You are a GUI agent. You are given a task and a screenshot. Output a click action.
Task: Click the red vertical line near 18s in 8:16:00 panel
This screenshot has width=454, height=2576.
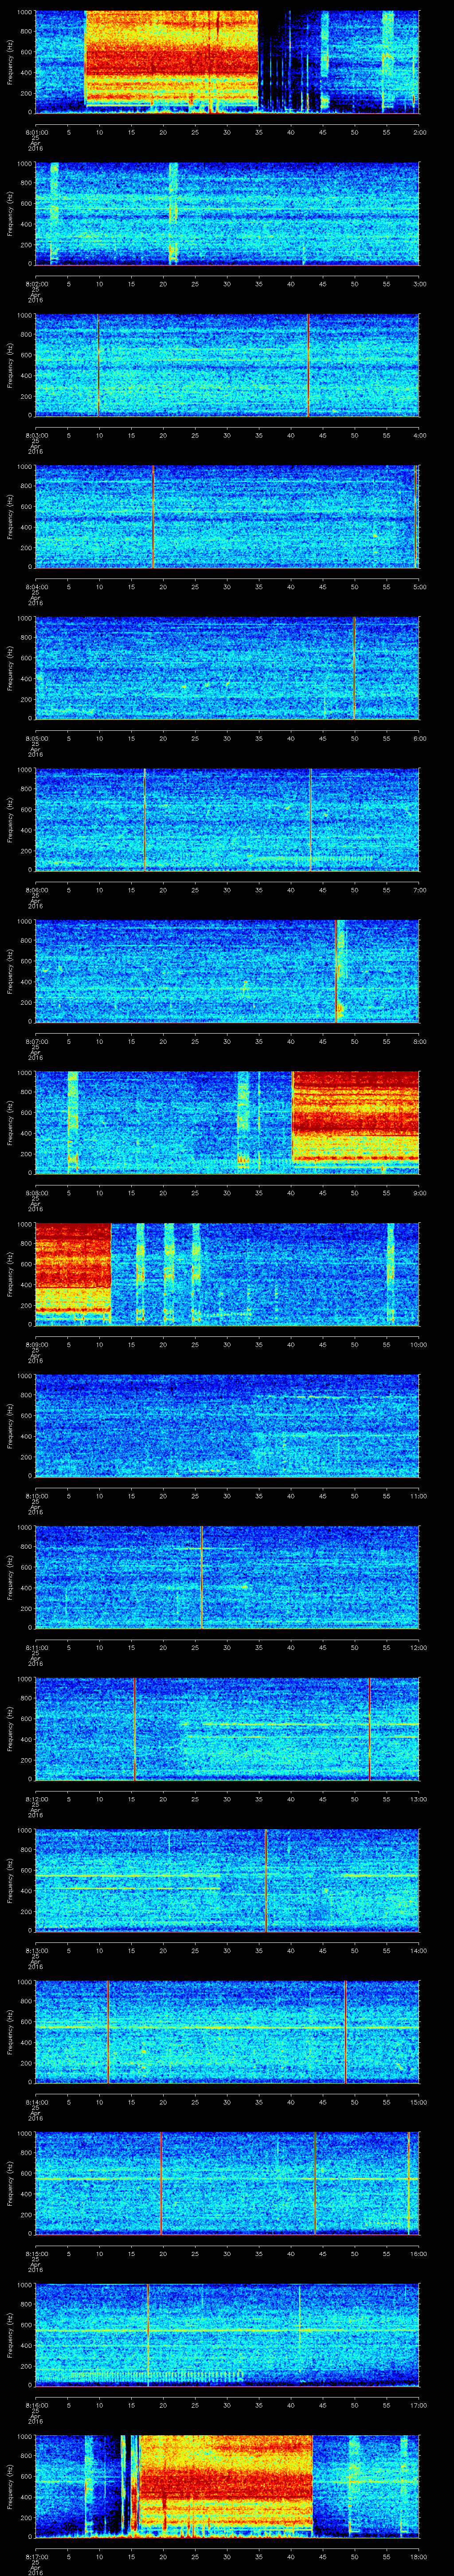148,2335
